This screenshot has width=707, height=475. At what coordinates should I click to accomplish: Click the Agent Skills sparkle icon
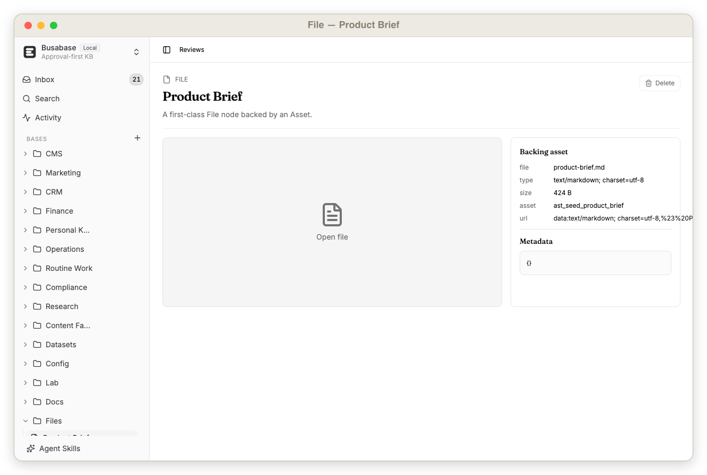coord(31,448)
